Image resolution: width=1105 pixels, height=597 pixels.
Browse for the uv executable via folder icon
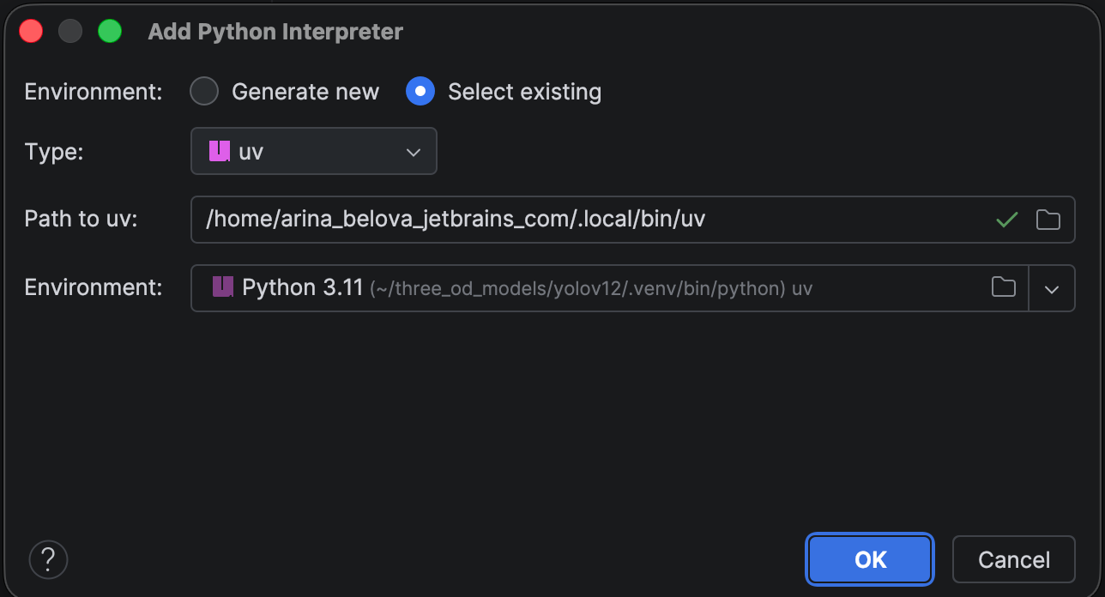tap(1048, 220)
